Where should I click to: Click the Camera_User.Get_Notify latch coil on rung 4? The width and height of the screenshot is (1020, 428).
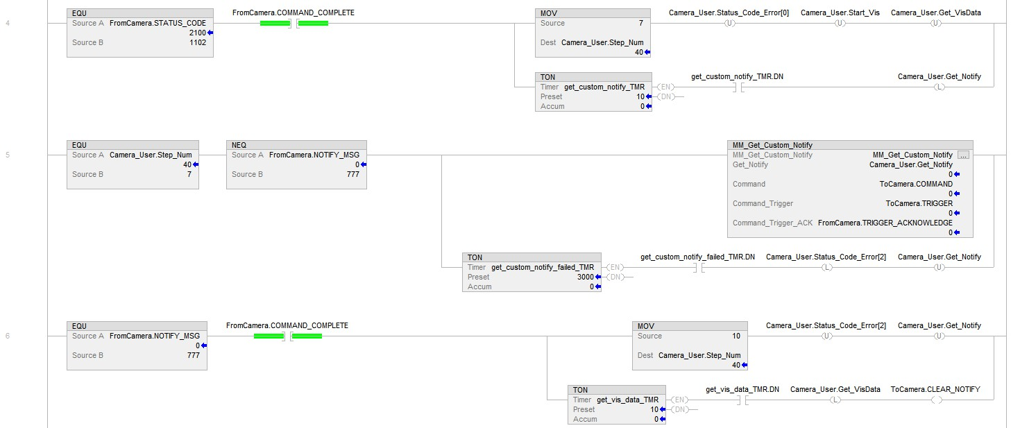click(939, 87)
